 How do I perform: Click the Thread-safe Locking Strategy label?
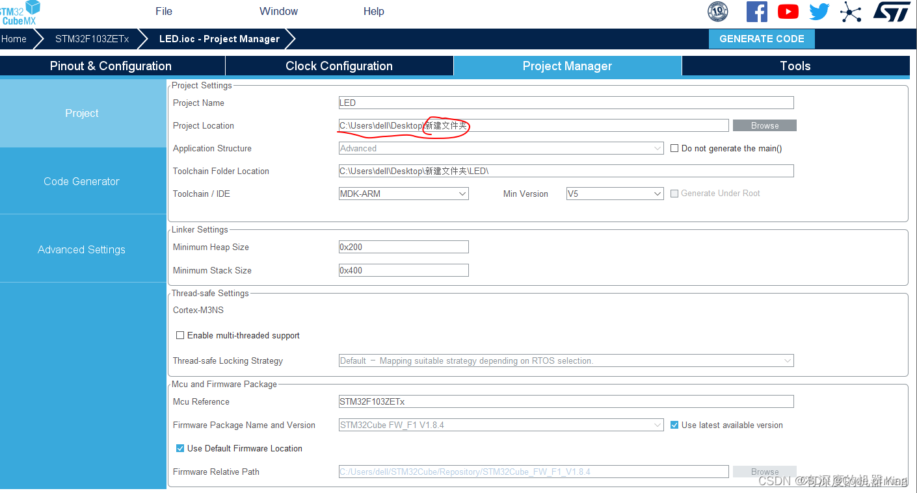(228, 360)
